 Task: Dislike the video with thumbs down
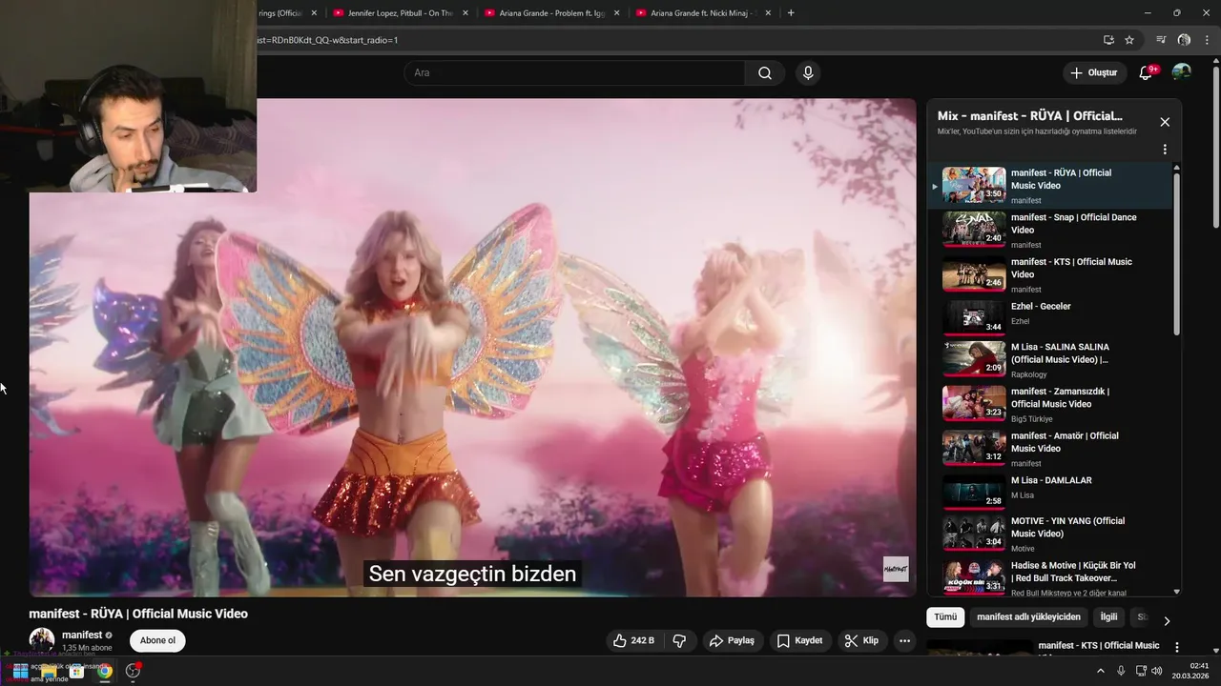point(679,641)
